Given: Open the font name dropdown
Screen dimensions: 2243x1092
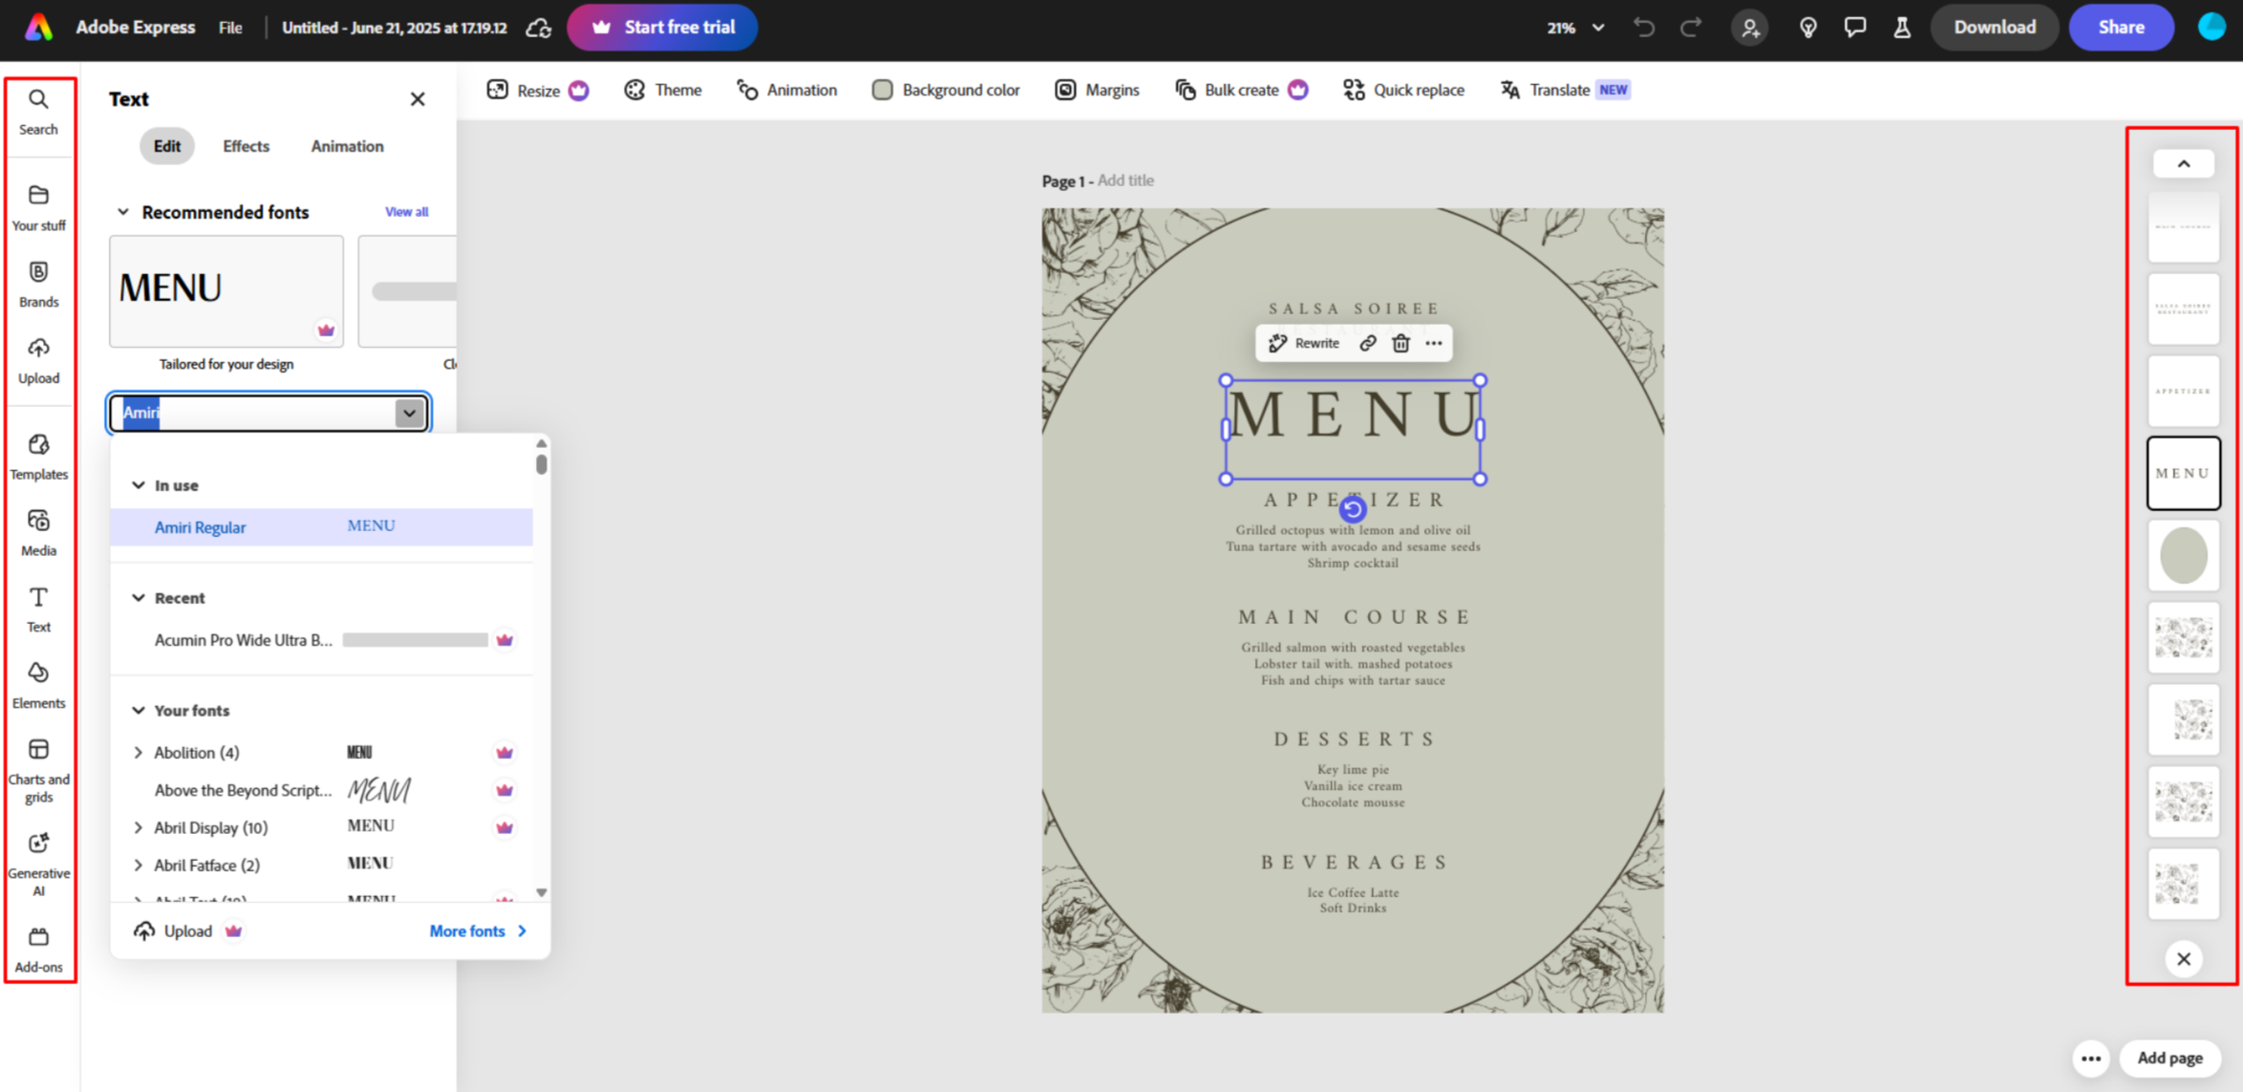Looking at the screenshot, I should coord(409,412).
